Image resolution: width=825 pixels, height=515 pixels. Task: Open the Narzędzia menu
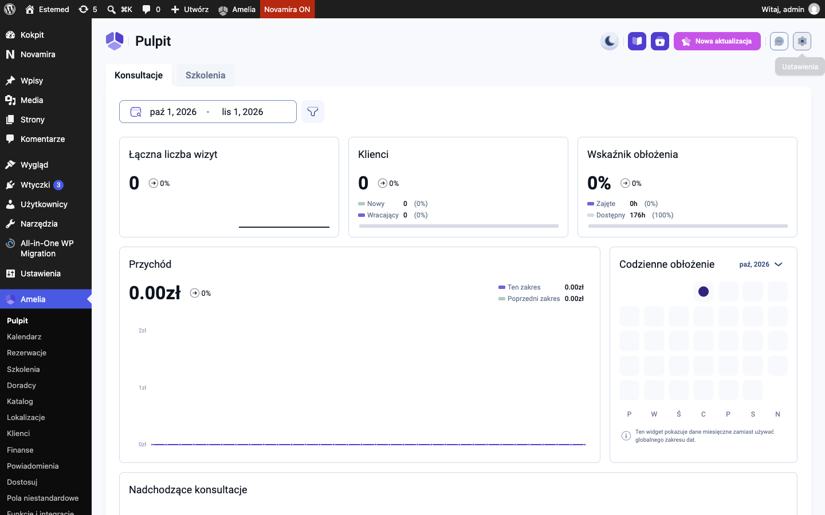point(46,224)
